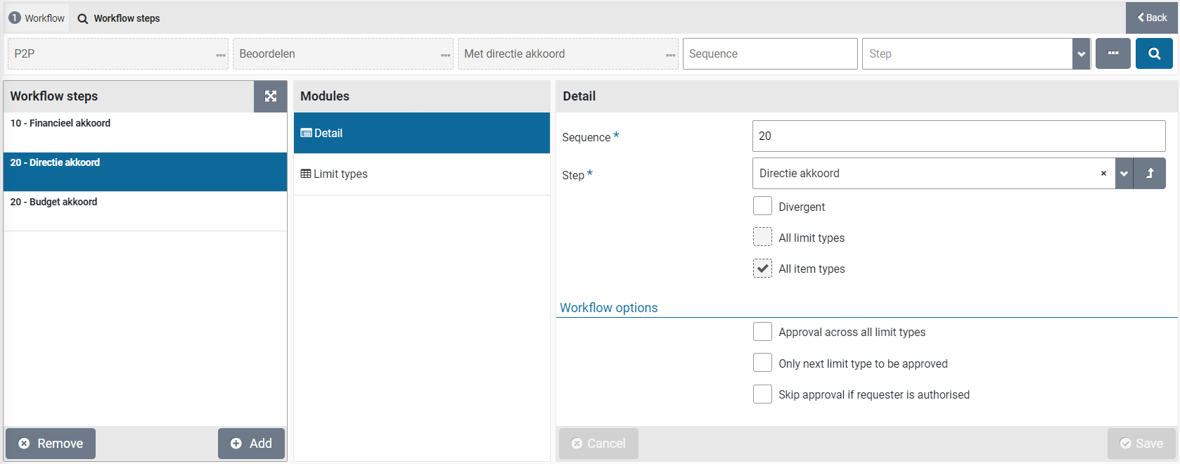Open the Step filter dropdown in top bar
This screenshot has height=464, width=1180.
pos(1081,54)
